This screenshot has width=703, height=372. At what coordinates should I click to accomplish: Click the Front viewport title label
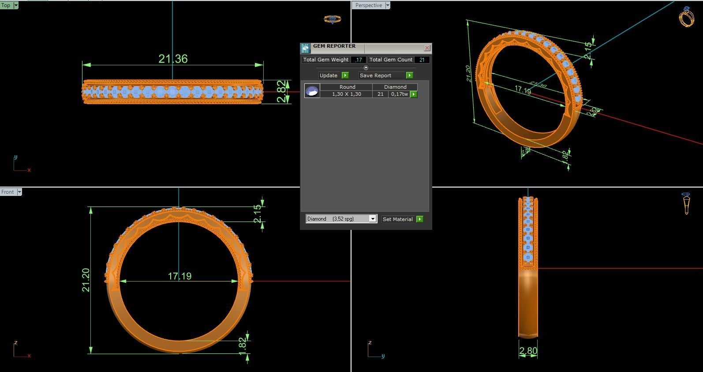tap(8, 192)
